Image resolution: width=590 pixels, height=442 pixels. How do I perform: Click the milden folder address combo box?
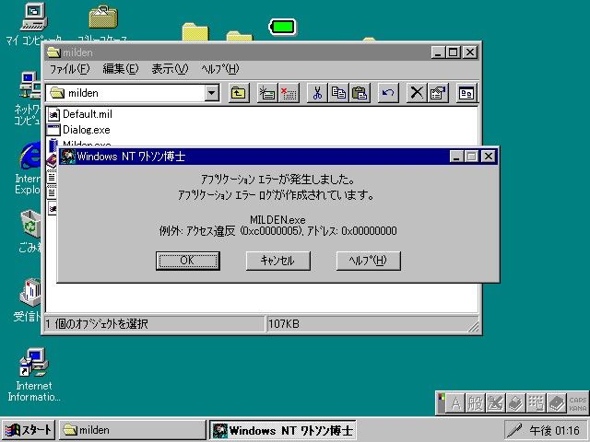click(133, 93)
